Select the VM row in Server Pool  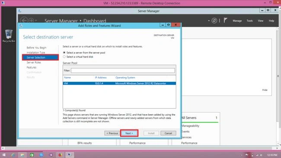(x=119, y=83)
